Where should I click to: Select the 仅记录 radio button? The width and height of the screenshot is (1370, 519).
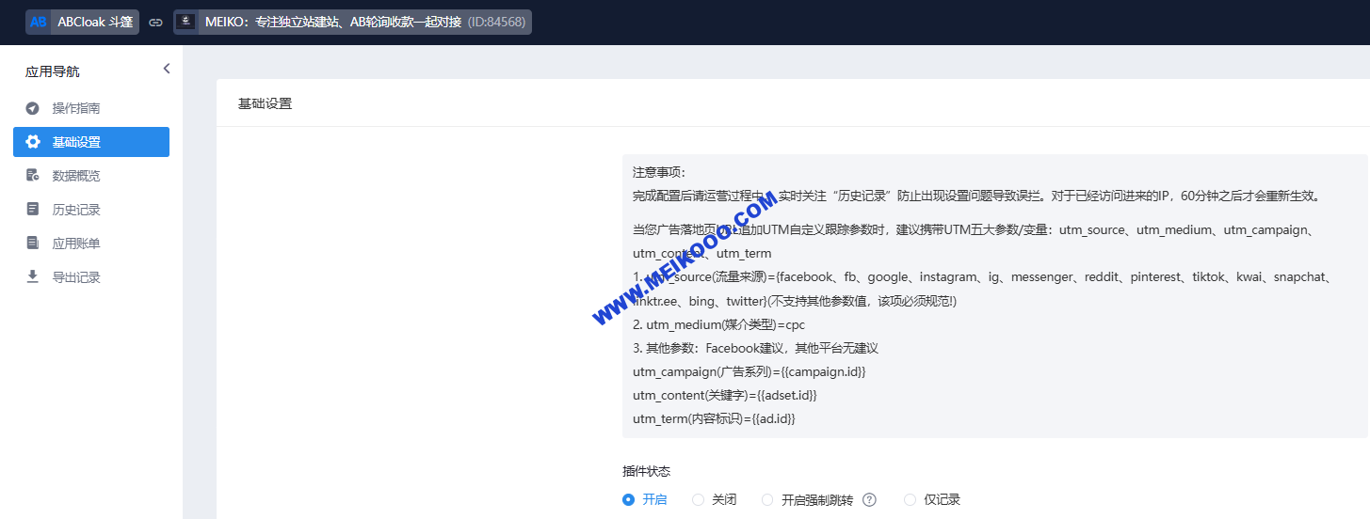click(x=910, y=500)
